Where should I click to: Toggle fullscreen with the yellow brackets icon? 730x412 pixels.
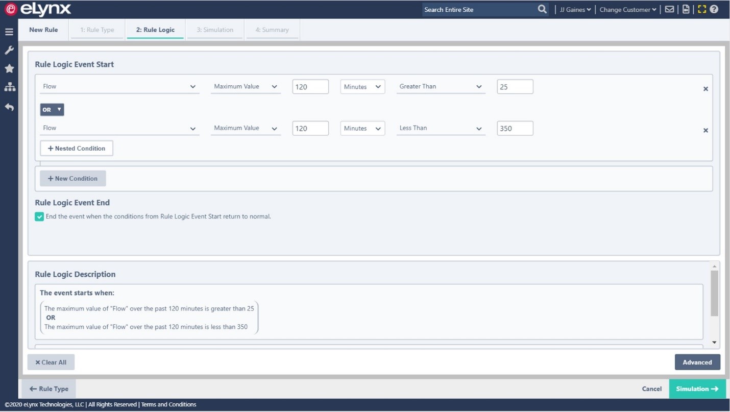(701, 9)
